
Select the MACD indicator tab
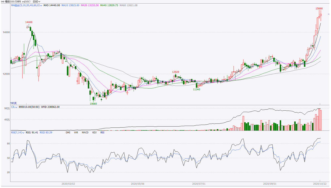85,133
